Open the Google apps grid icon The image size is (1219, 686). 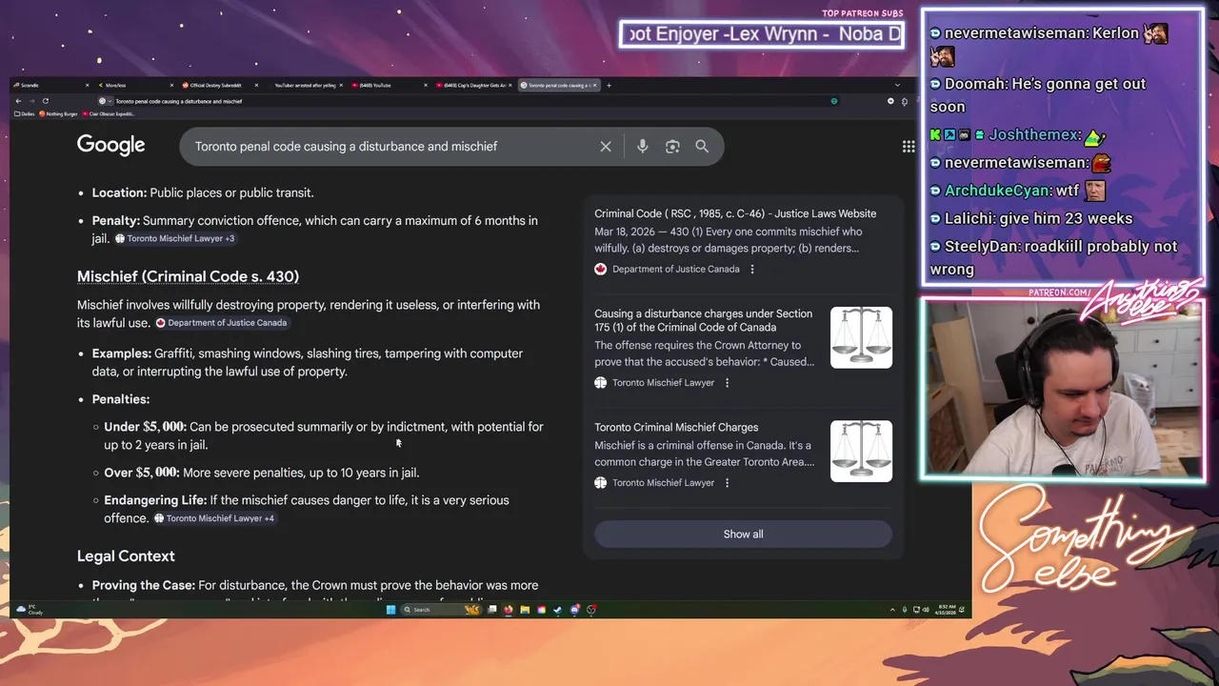(x=909, y=147)
